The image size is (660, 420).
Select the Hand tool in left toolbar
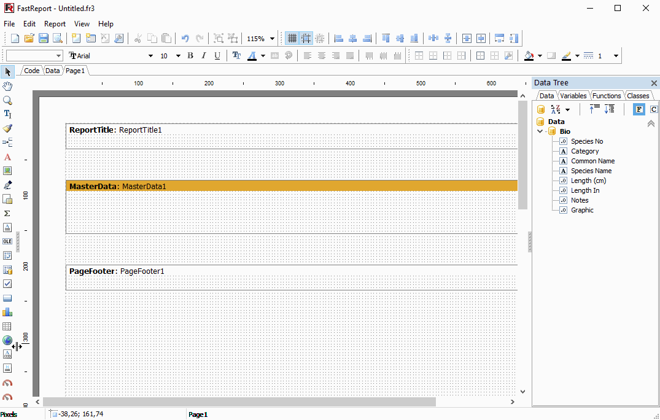pyautogui.click(x=7, y=87)
